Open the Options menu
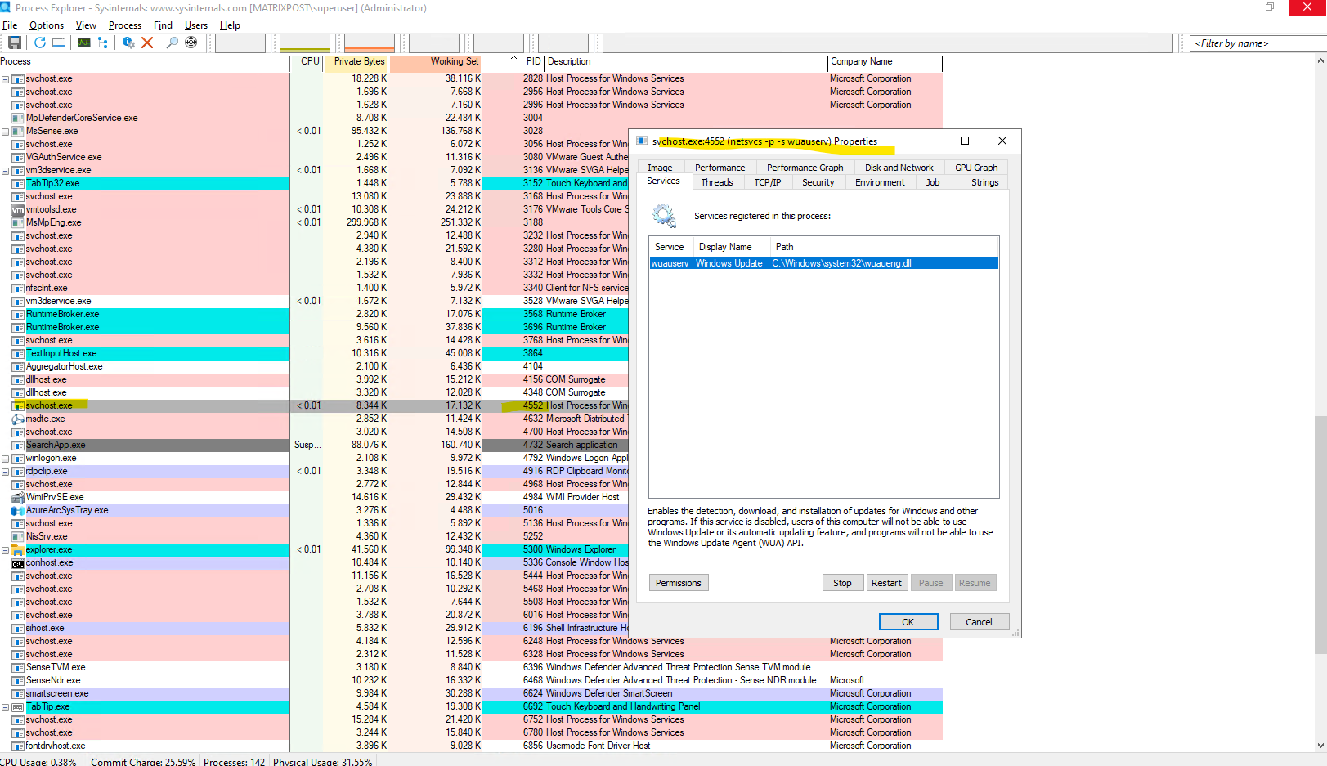 click(x=47, y=25)
